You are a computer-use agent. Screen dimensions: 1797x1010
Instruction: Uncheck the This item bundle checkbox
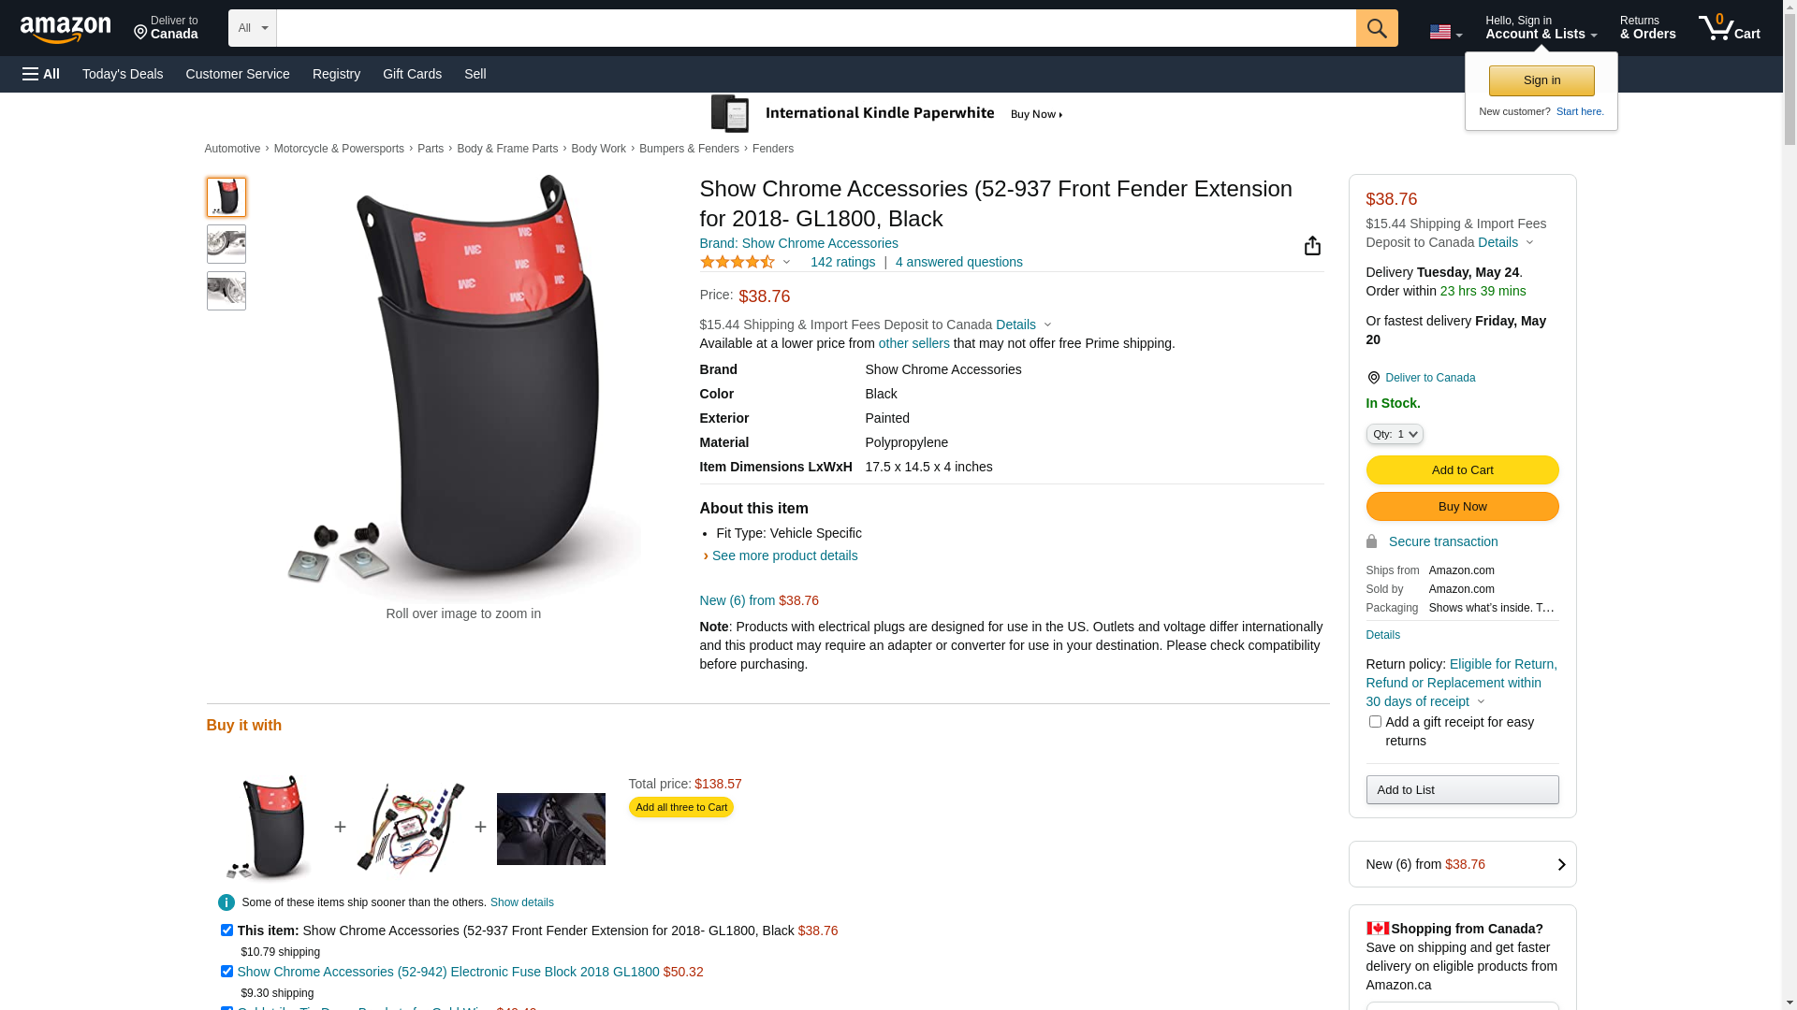(x=226, y=931)
